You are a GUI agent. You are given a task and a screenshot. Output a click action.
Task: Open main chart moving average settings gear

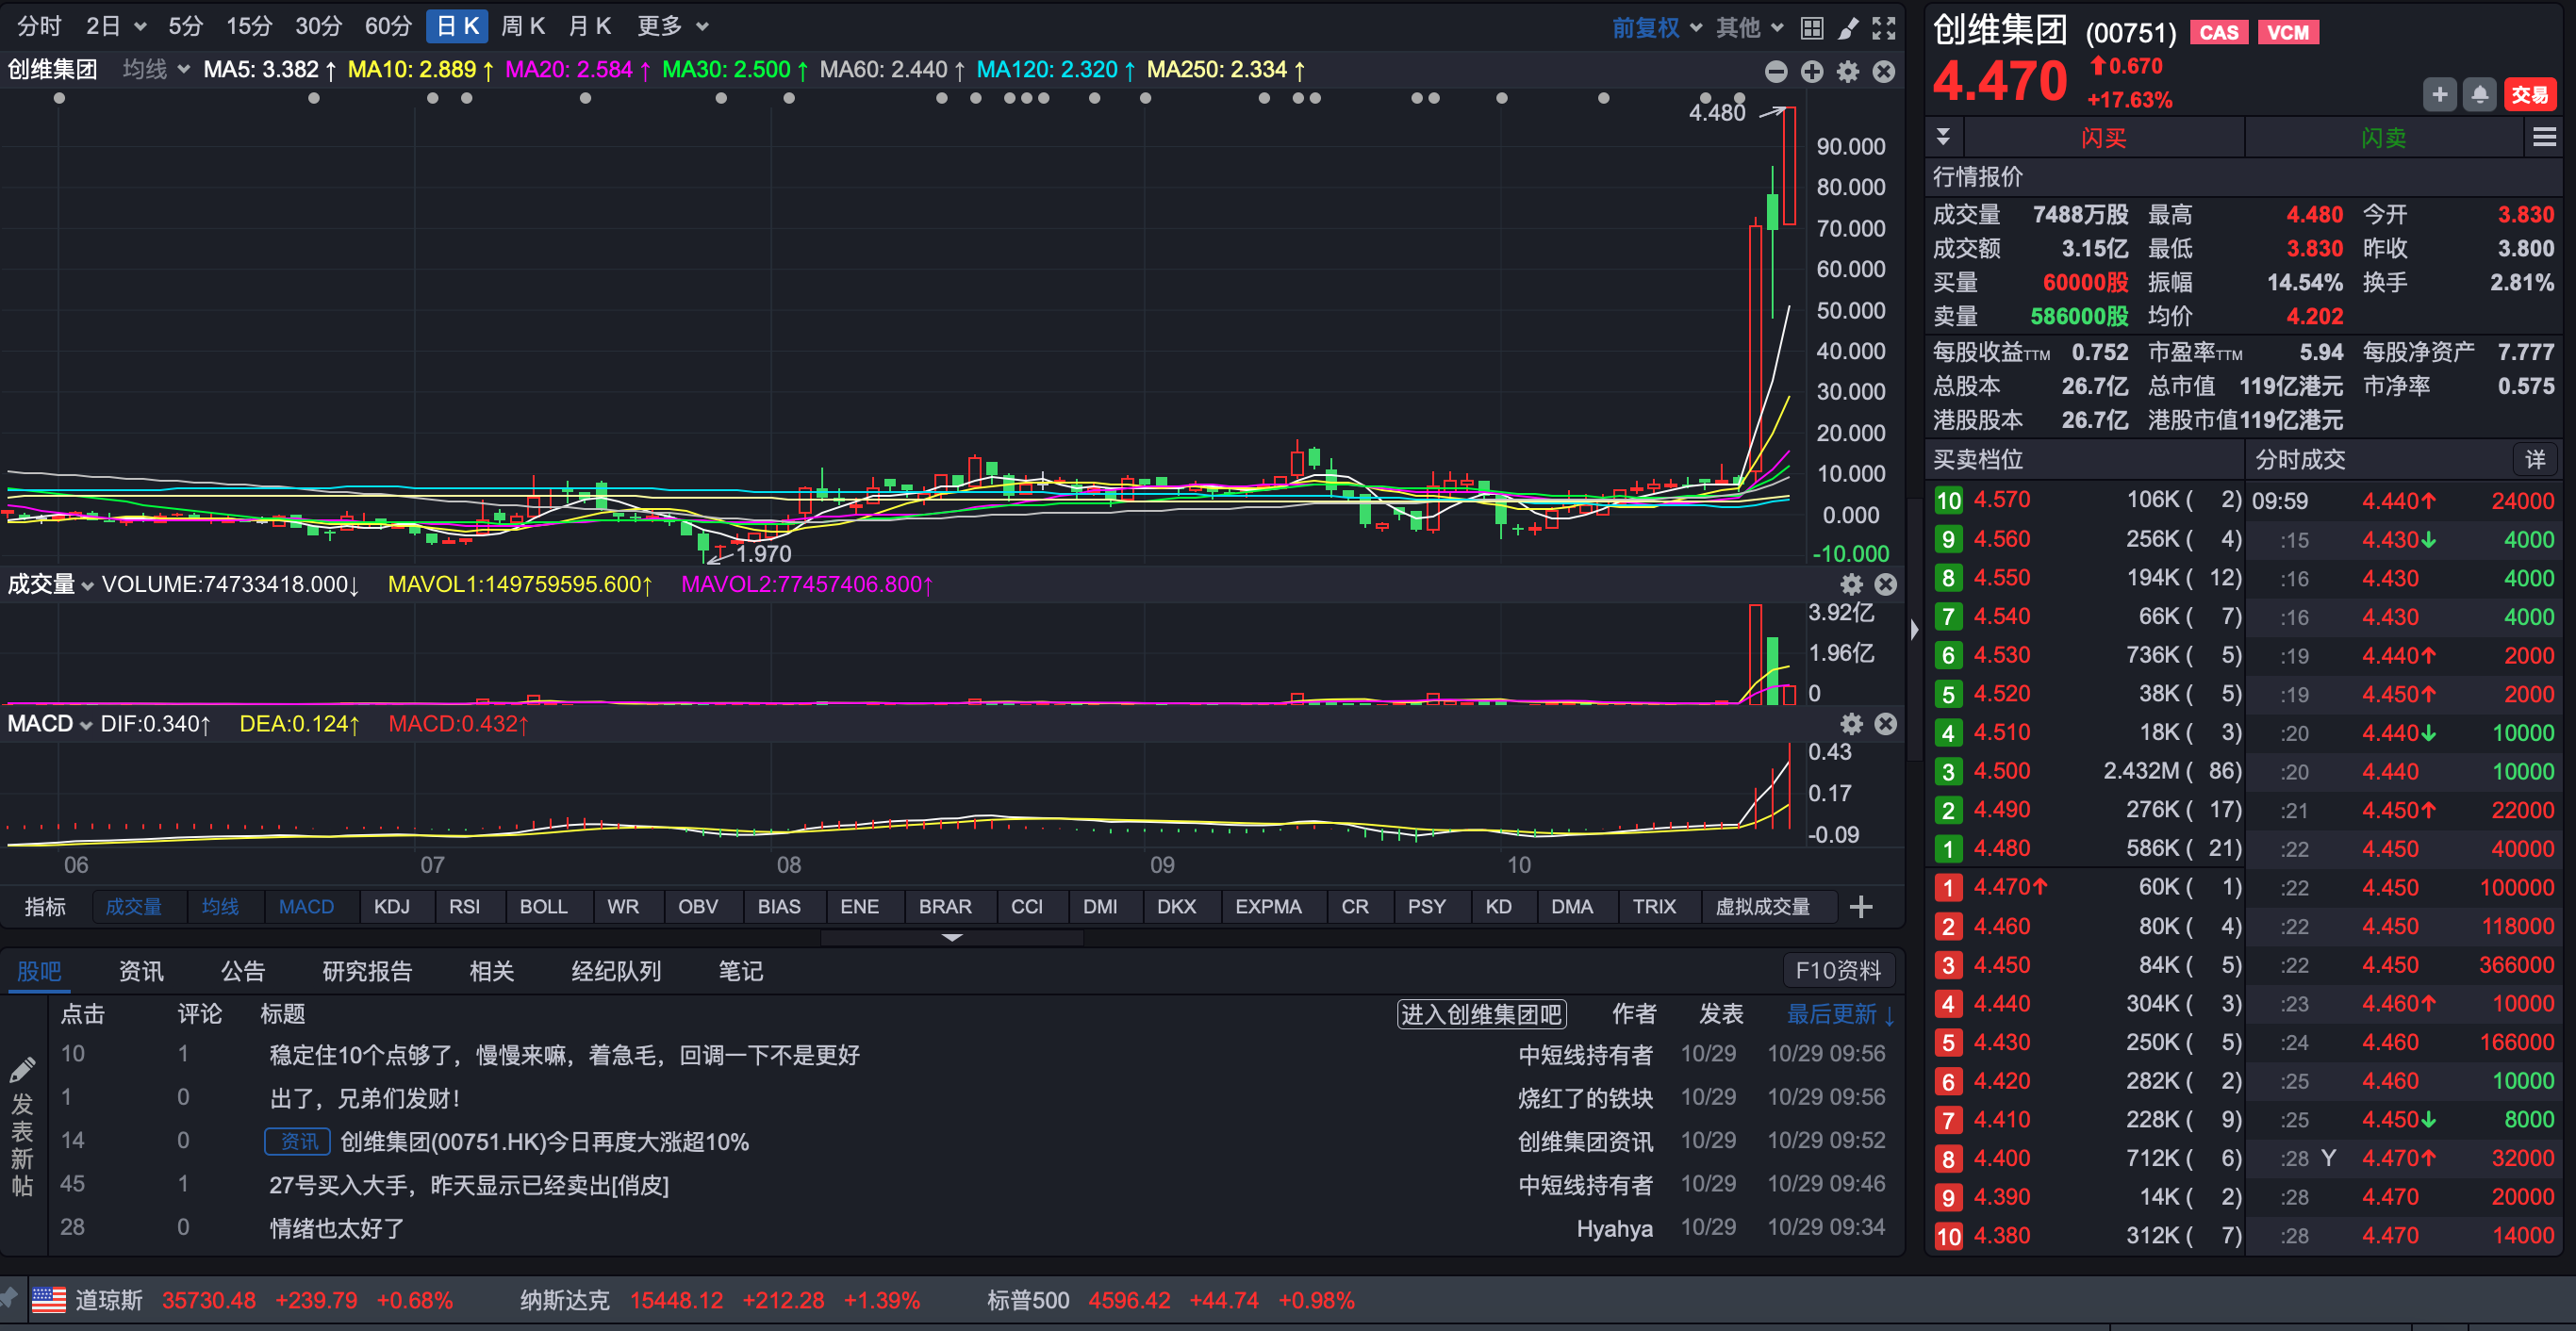tap(1848, 71)
